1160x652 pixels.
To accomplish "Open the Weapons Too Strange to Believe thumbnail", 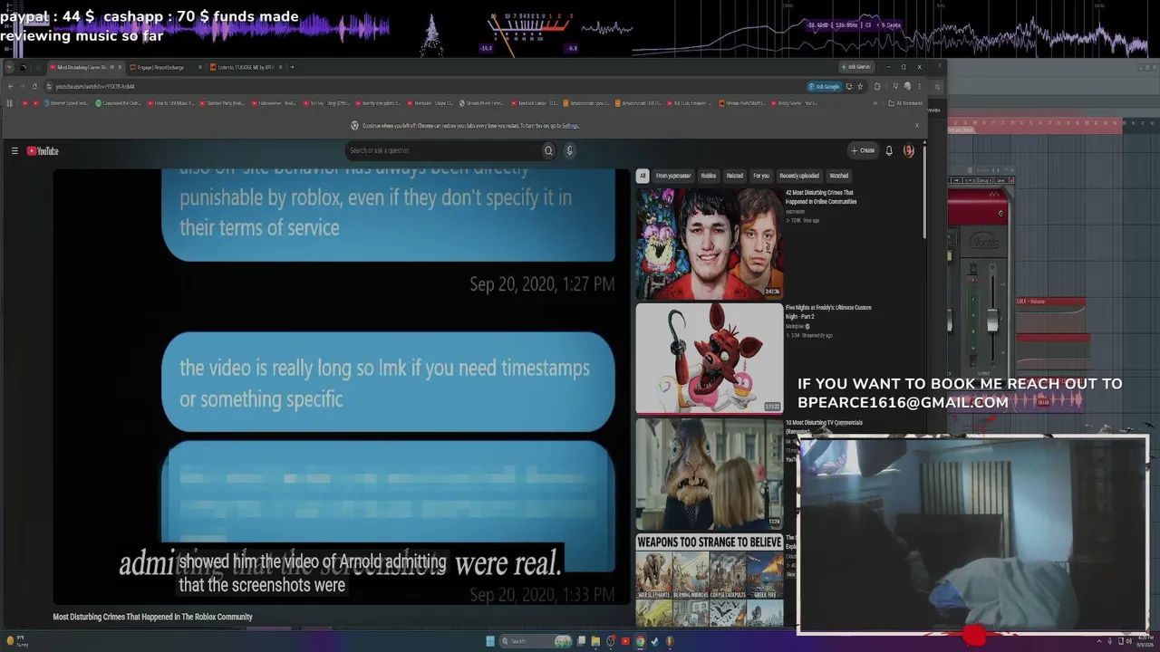I will pos(709,580).
